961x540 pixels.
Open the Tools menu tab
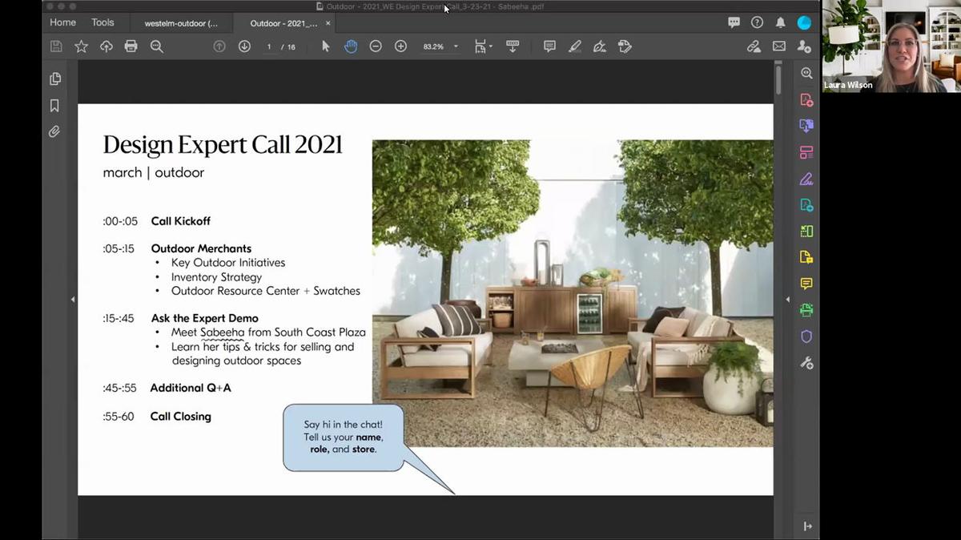(103, 22)
